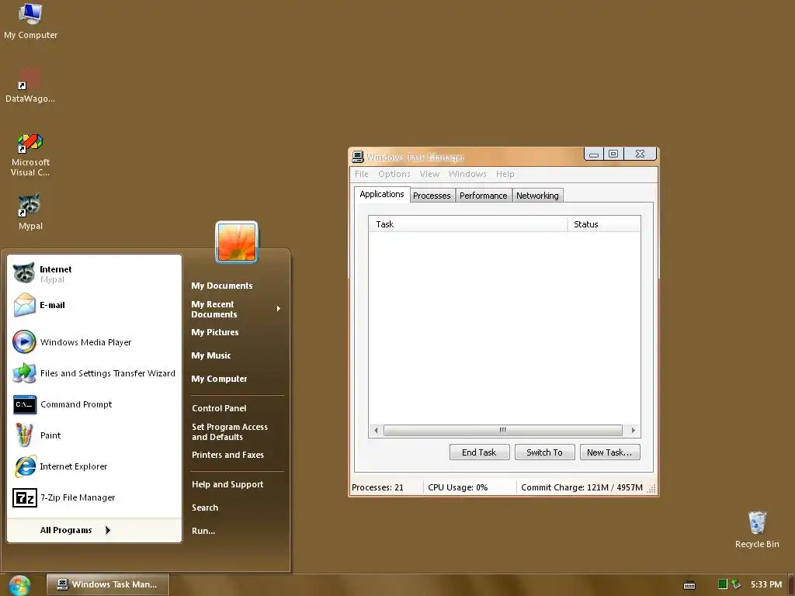
Task: Launch Windows Media Player
Action: (94, 342)
